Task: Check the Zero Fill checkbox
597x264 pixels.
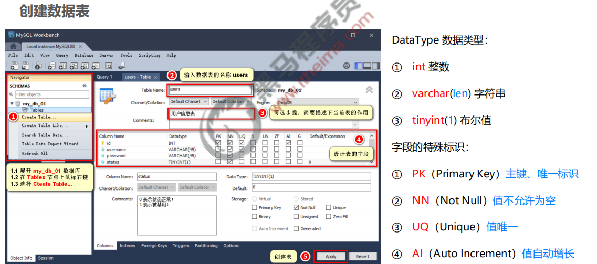Action: click(x=329, y=216)
